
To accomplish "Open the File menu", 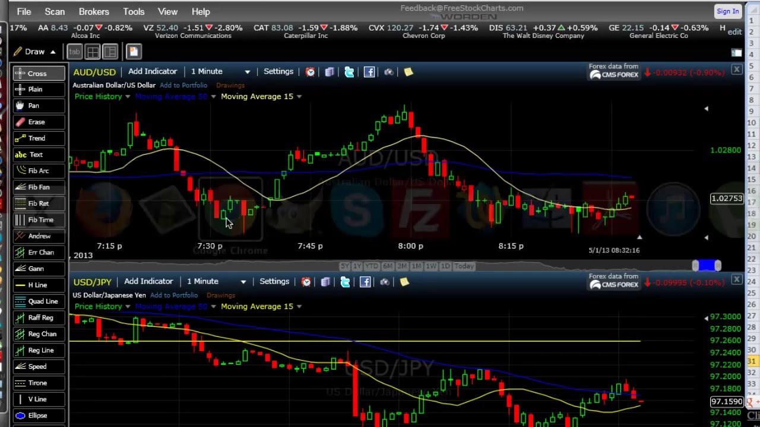I will click(x=24, y=11).
